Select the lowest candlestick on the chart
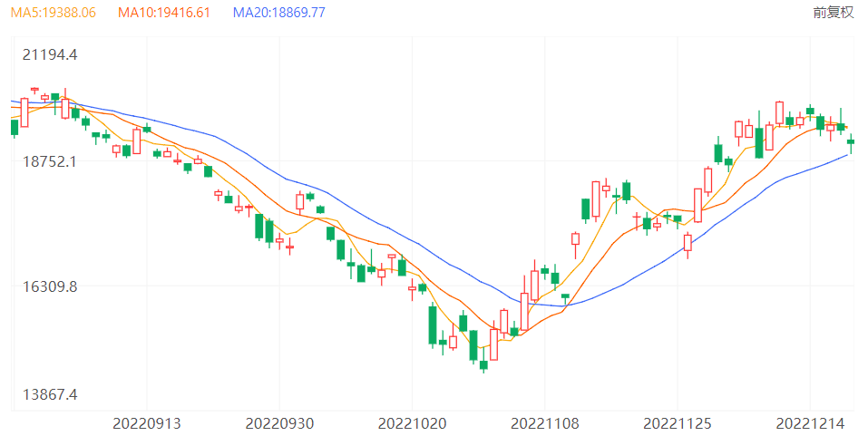 pos(483,365)
